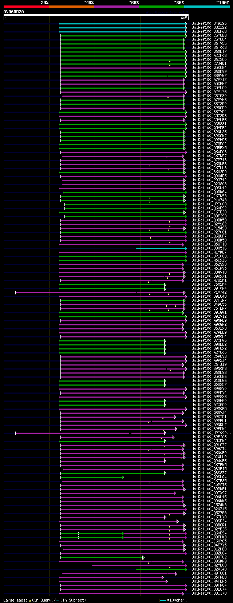Select the UniRef100_Q9M4D6 label

click(209, 176)
